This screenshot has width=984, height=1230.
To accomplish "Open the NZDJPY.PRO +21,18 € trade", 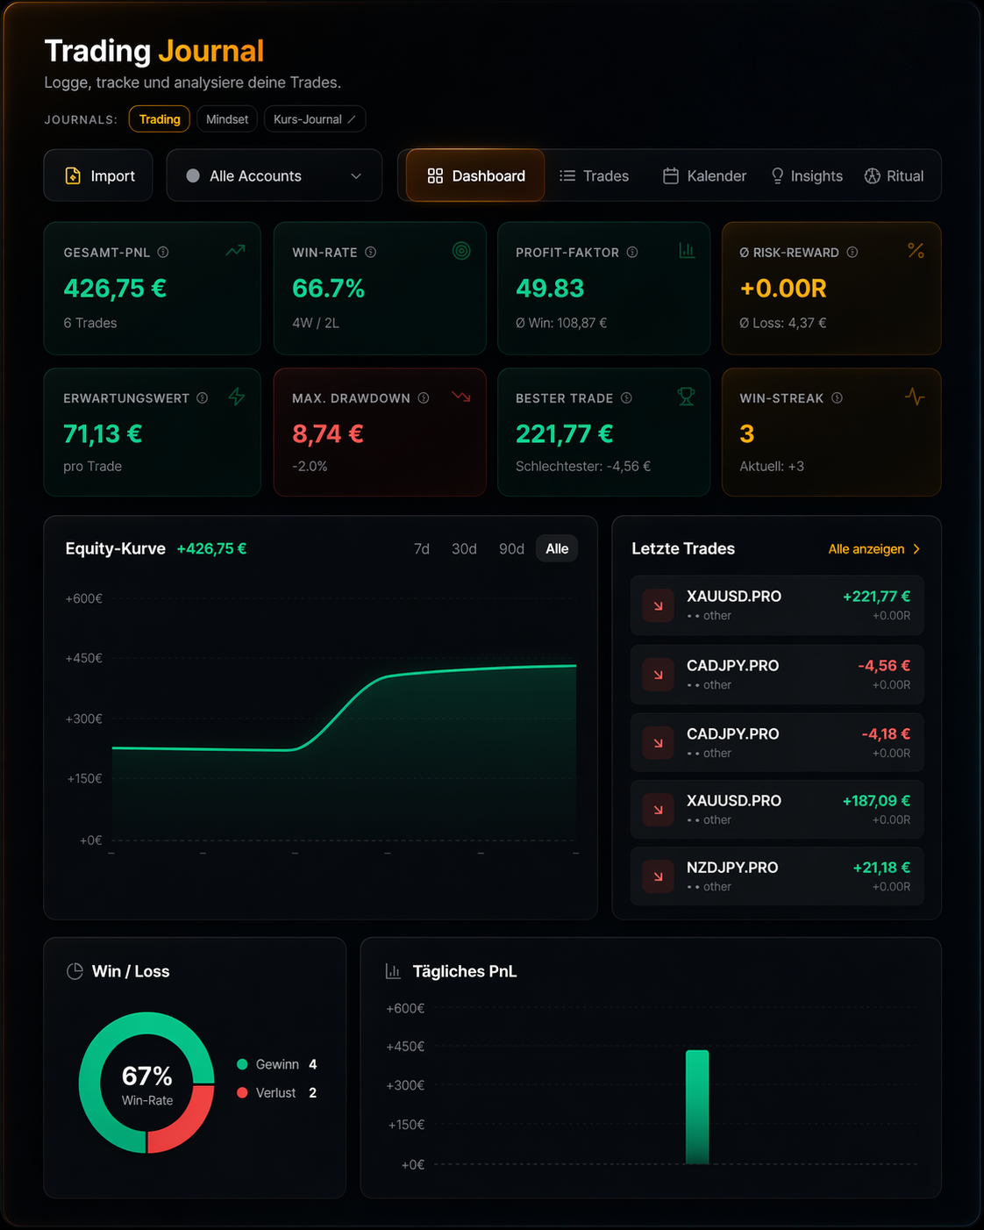I will coord(777,876).
